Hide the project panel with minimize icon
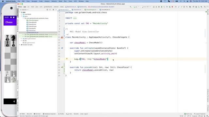209x117 pixels. click(x=56, y=10)
